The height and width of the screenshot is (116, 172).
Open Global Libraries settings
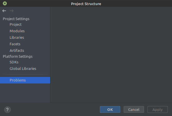tap(23, 69)
